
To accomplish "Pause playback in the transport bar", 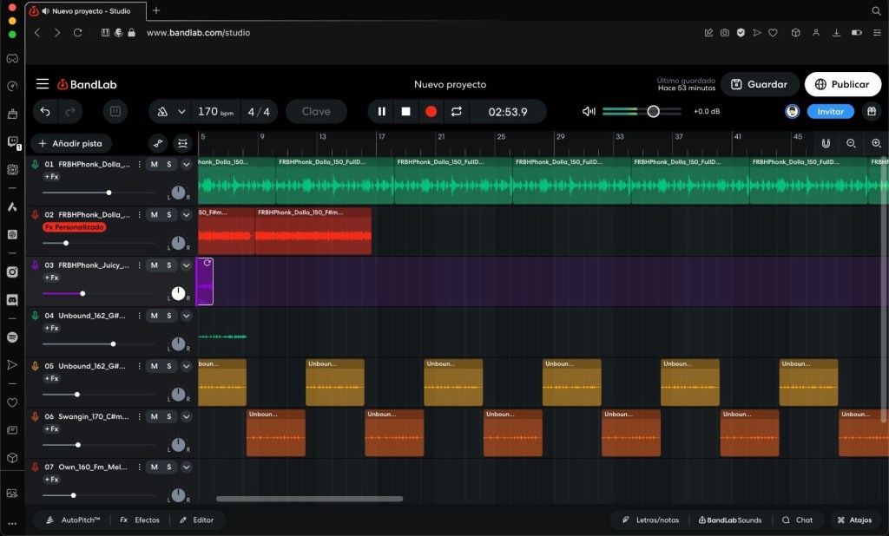I will 381,112.
